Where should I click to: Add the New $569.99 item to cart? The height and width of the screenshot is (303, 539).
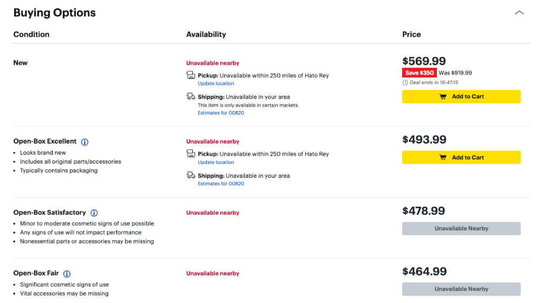coord(461,97)
